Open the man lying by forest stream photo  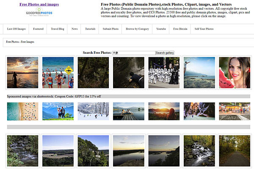tap(129, 72)
